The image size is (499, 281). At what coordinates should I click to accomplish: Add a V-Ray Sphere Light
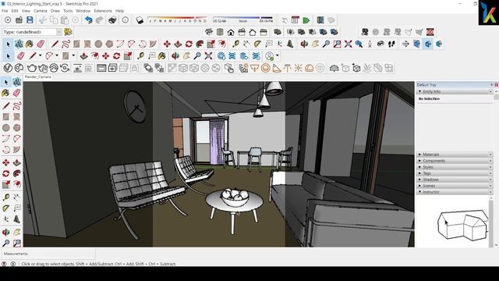265,68
